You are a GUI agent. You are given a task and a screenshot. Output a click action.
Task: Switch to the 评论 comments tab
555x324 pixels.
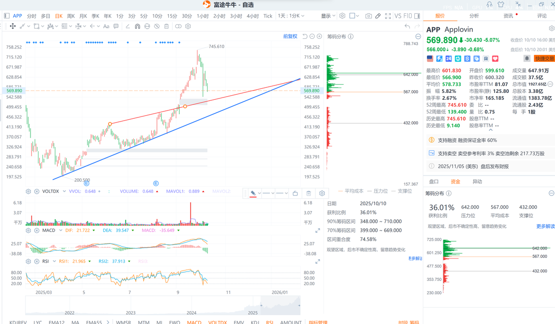542,16
